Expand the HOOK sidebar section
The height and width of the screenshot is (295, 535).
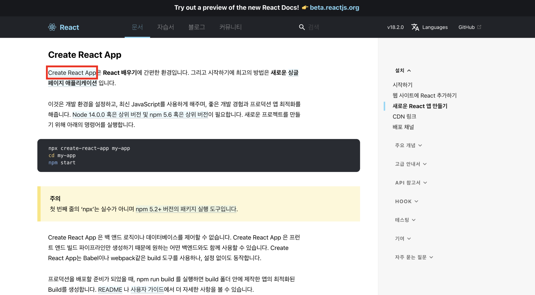[x=406, y=201]
